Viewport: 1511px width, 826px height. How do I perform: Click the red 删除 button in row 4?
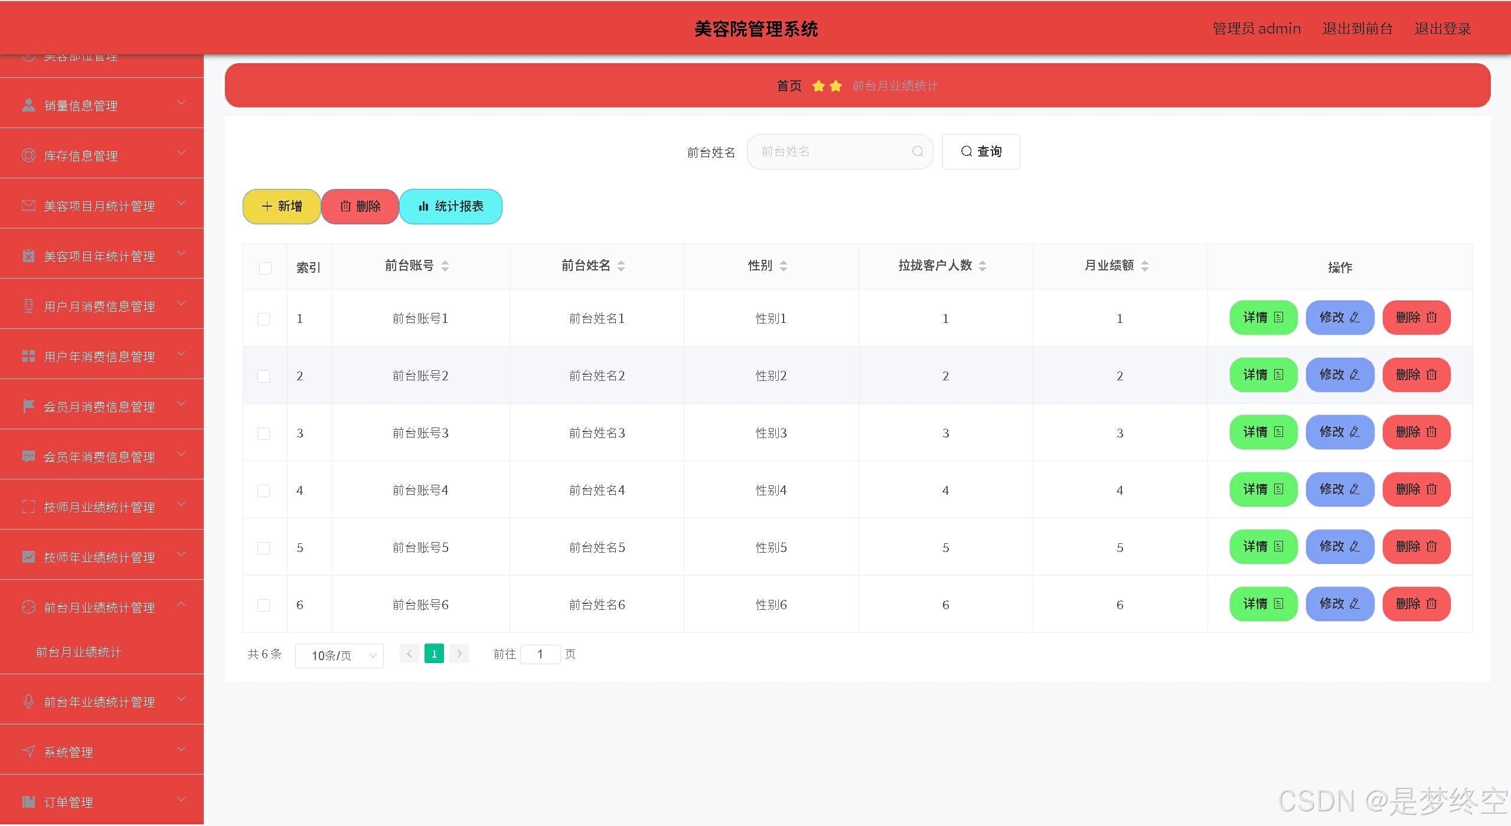click(1416, 489)
